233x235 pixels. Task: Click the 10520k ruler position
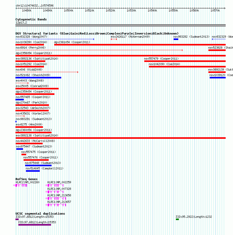pos(110,10)
